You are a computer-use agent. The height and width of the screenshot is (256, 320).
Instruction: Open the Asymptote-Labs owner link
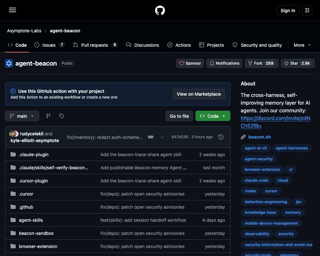(x=24, y=31)
